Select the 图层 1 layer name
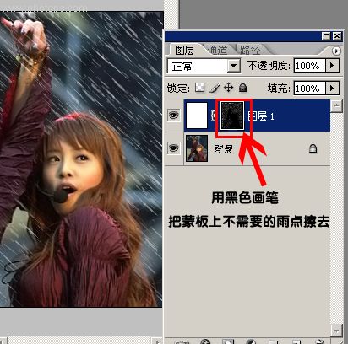The image size is (348, 344). (x=261, y=116)
